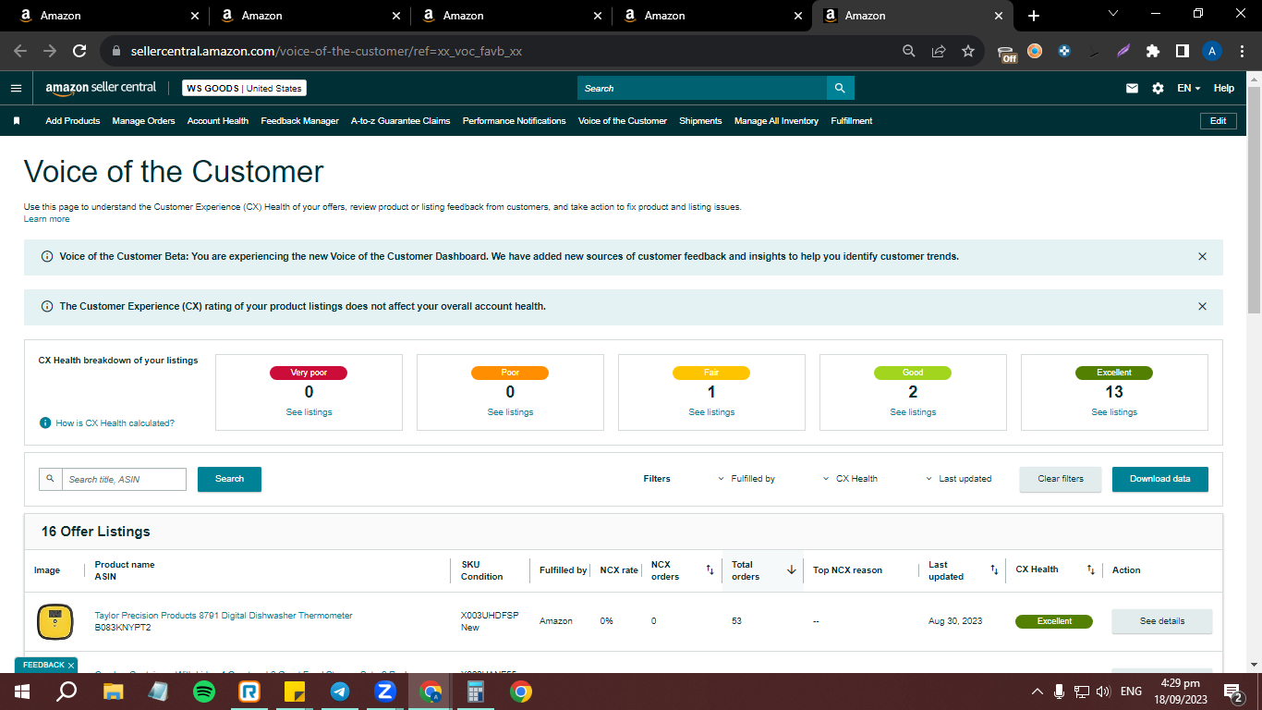Show hidden system tray icons
Image resolution: width=1262 pixels, height=710 pixels.
(x=1037, y=692)
